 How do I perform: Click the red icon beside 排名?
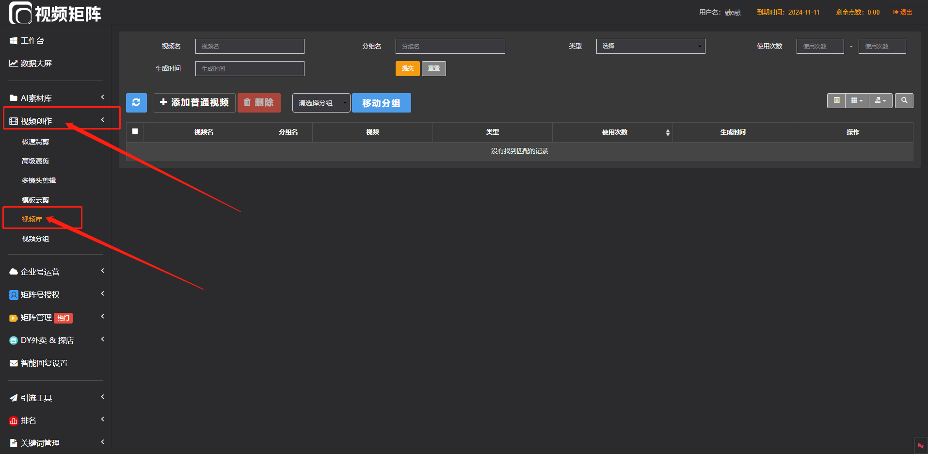pyautogui.click(x=14, y=421)
